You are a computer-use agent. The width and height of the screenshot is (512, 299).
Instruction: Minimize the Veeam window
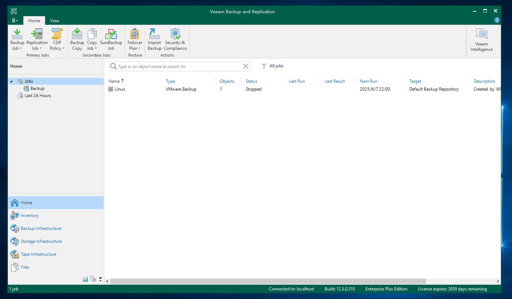coord(475,11)
